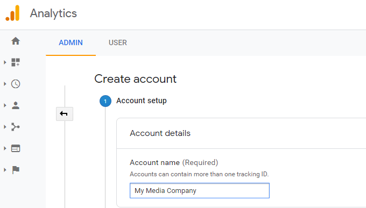The height and width of the screenshot is (208, 366).
Task: Click the Account setup step label
Action: tap(142, 101)
